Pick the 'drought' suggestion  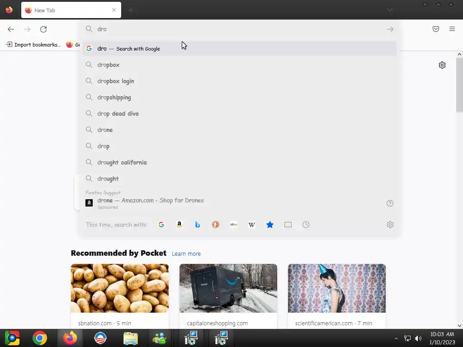pyautogui.click(x=239, y=178)
